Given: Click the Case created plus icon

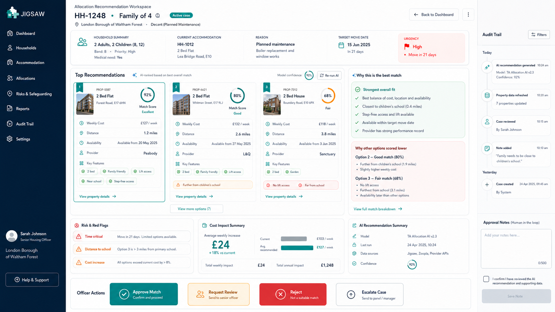Looking at the screenshot, I should pyautogui.click(x=487, y=185).
